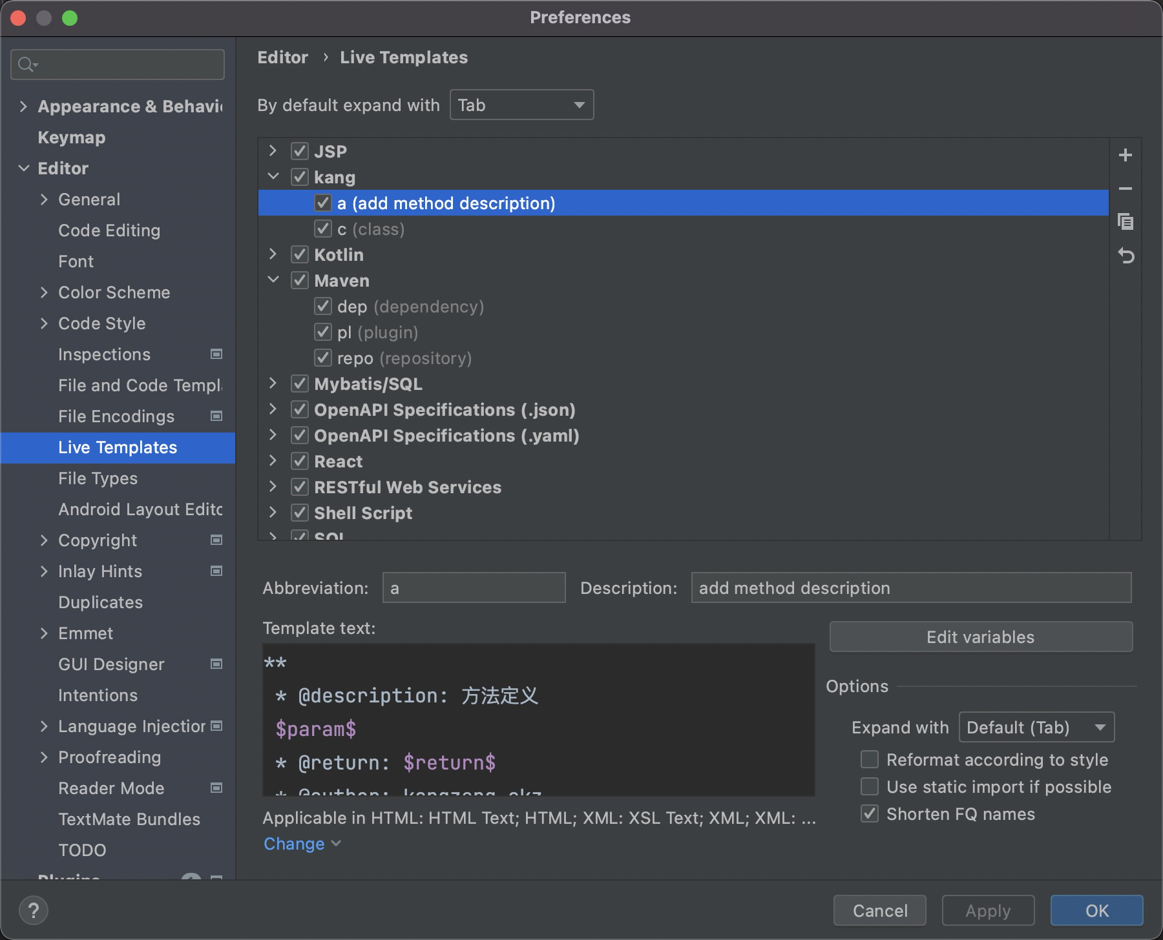Image resolution: width=1163 pixels, height=940 pixels.
Task: Open the 'Expand with' Default (Tab) dropdown
Action: 1036,728
